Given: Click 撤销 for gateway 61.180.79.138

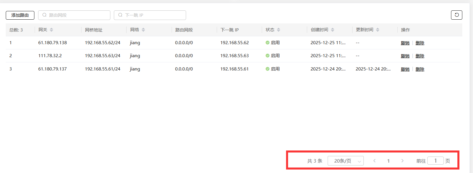Looking at the screenshot, I should point(405,43).
